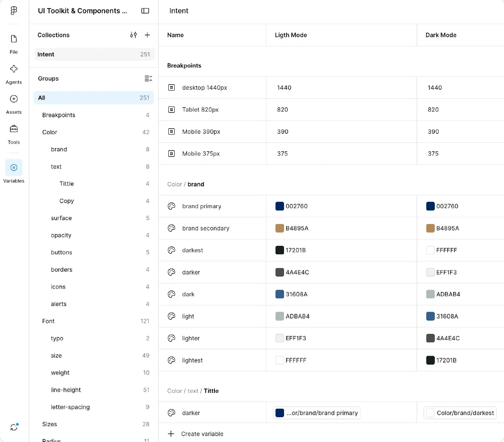Select the brand subgroup
Viewport: 504px width, 442px height.
point(94,149)
